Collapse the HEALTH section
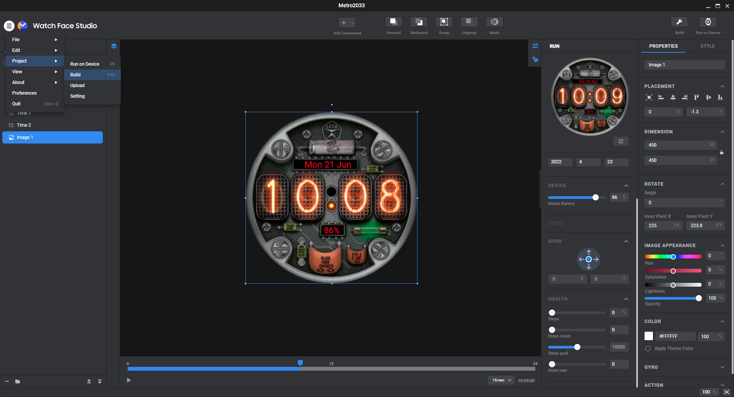 point(626,299)
